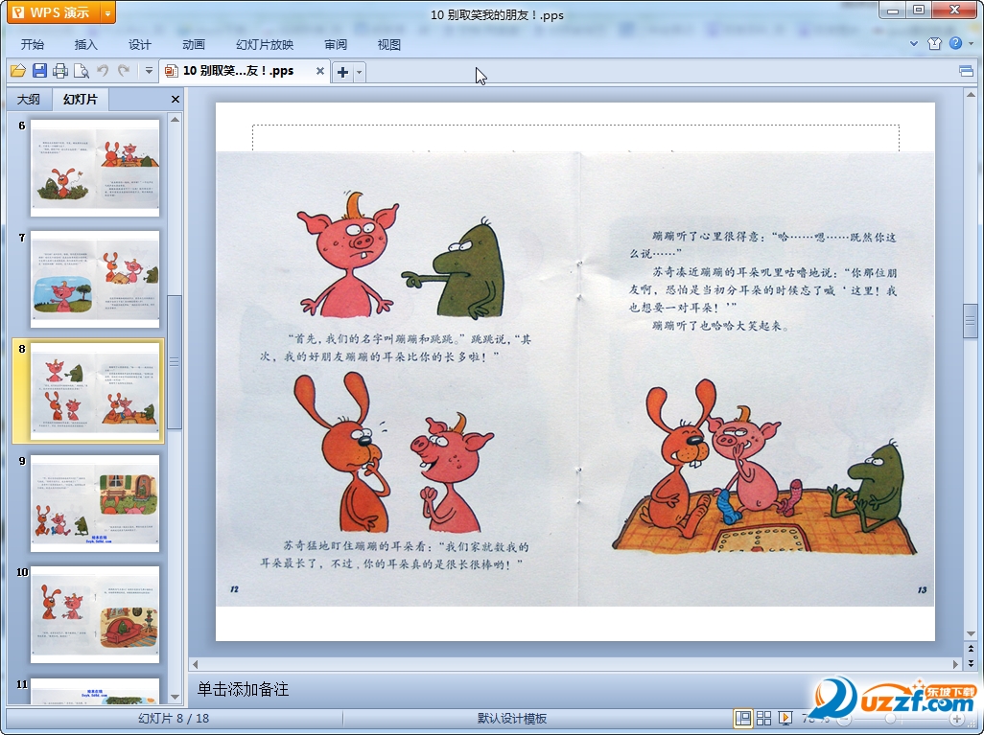The height and width of the screenshot is (735, 984).
Task: Click the main editor vertical scrollbar handle
Action: pyautogui.click(x=971, y=321)
